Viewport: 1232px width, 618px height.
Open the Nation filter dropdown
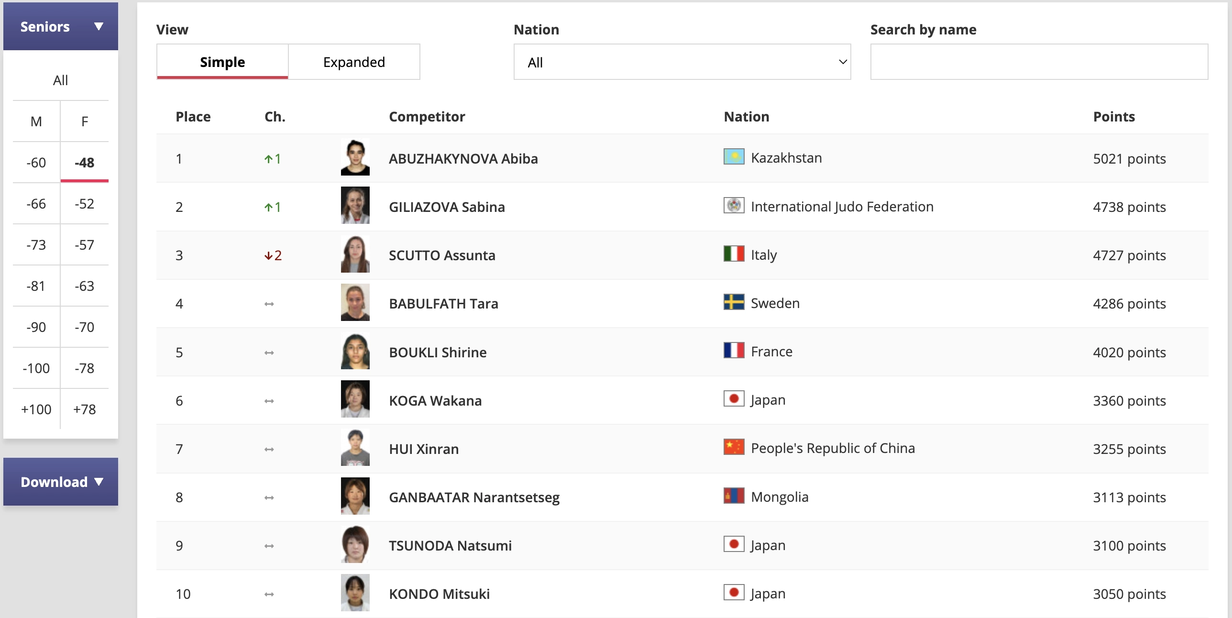click(x=682, y=62)
